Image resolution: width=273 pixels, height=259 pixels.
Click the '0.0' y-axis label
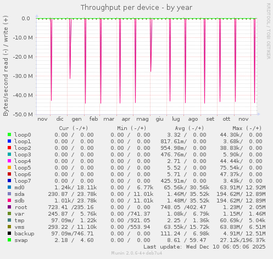click(26, 19)
